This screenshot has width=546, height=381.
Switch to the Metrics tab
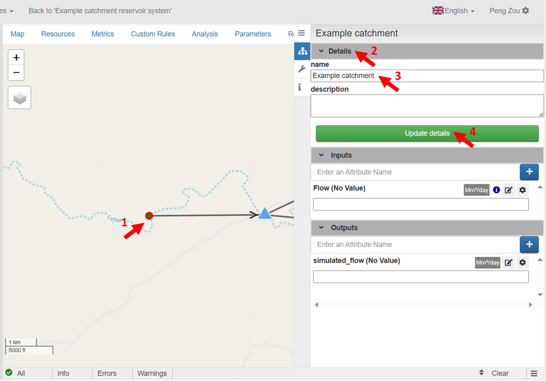tap(103, 34)
